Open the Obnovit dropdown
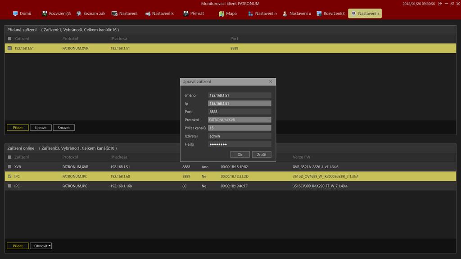461x259 pixels. [41, 246]
